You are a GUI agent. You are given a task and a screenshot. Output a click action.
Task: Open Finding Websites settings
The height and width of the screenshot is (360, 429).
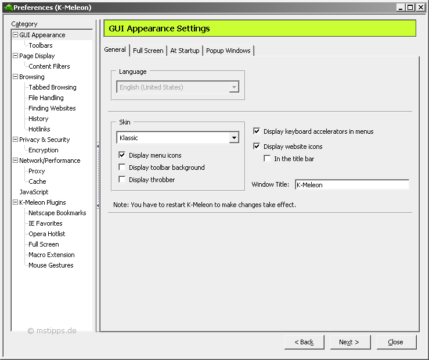[52, 108]
